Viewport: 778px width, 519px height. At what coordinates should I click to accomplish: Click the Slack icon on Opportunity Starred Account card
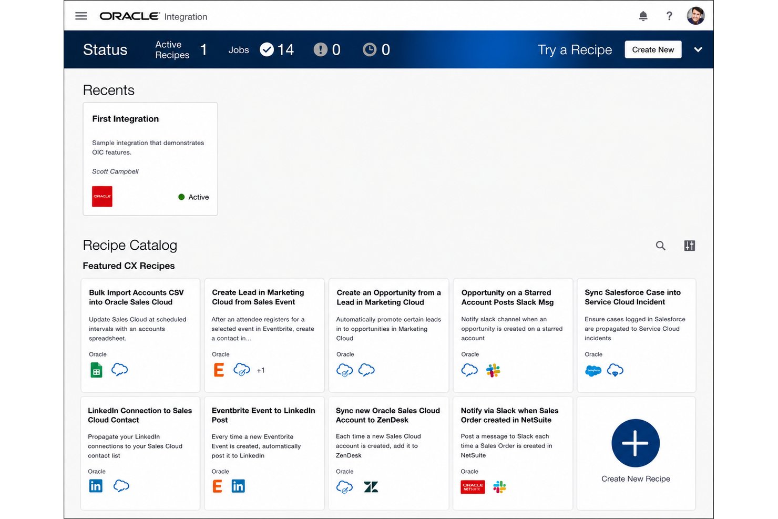(493, 370)
